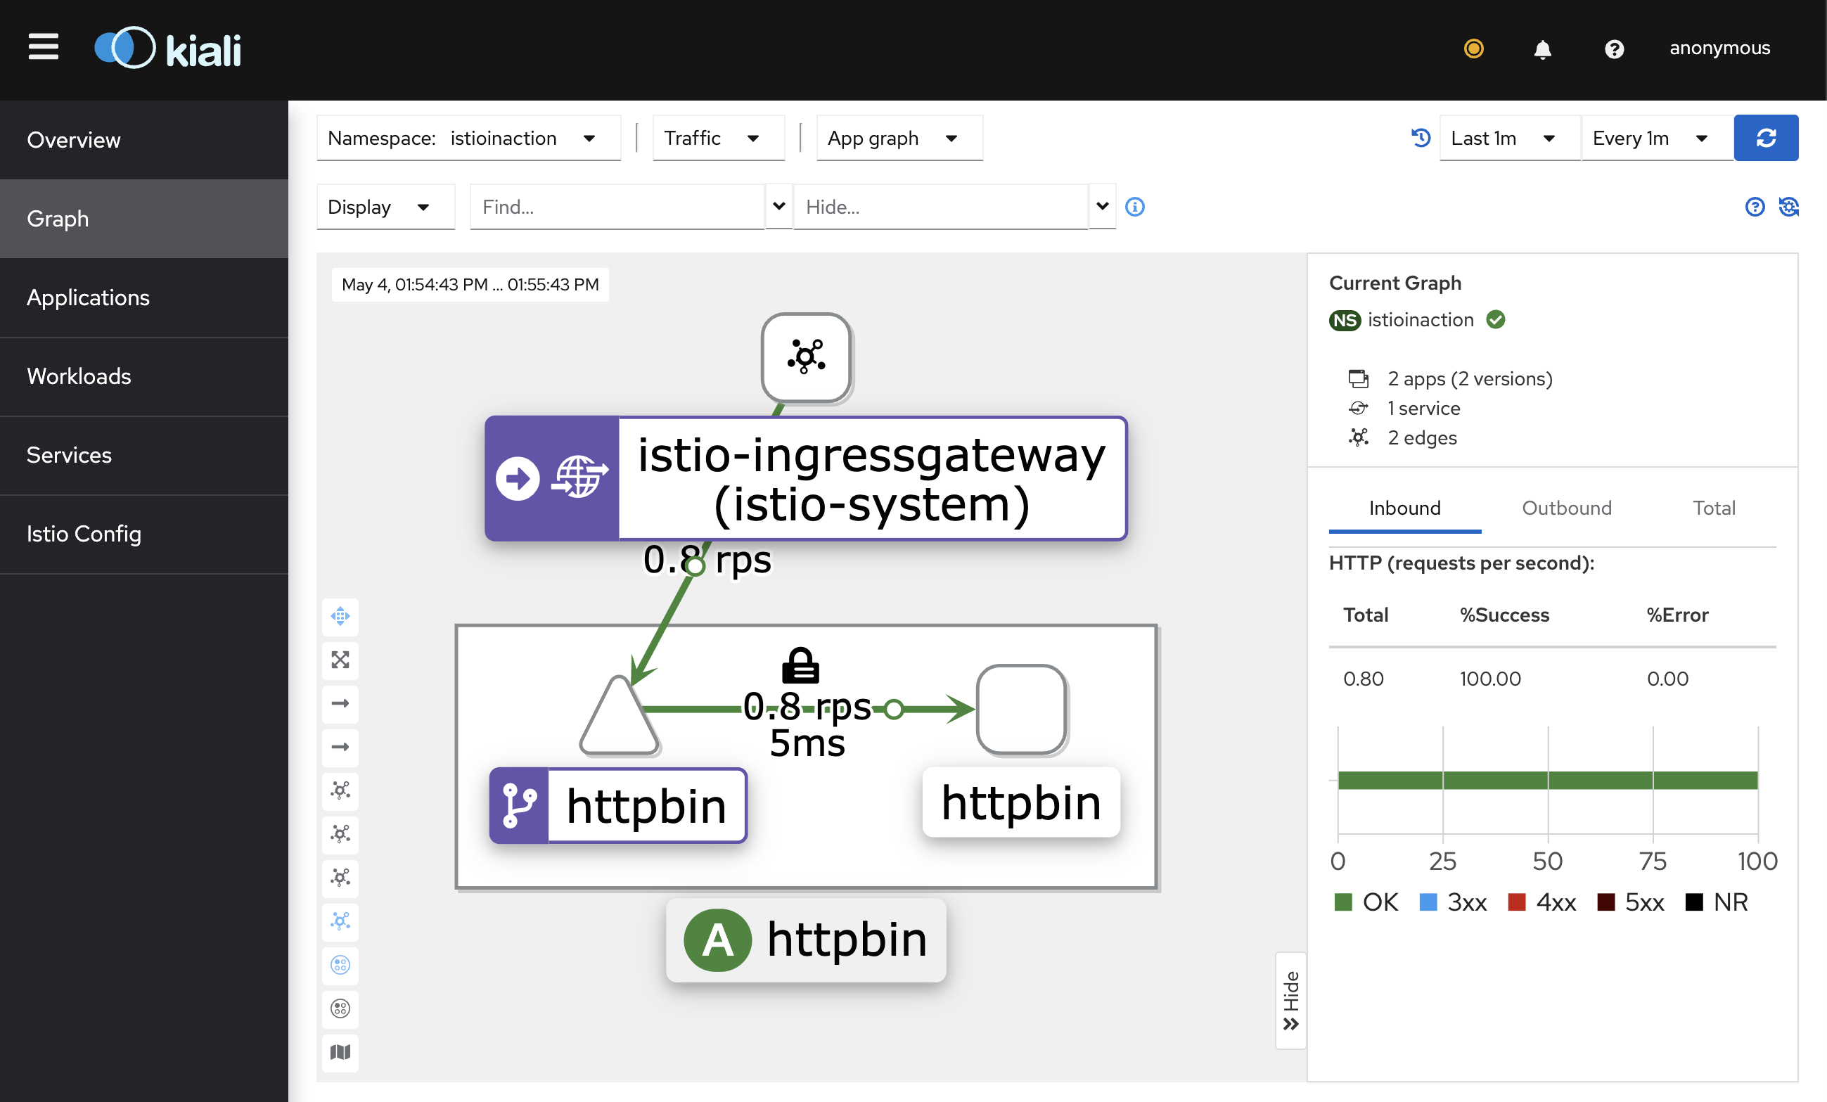This screenshot has width=1827, height=1102.
Task: Click the orange mesh status indicator
Action: tap(1474, 49)
